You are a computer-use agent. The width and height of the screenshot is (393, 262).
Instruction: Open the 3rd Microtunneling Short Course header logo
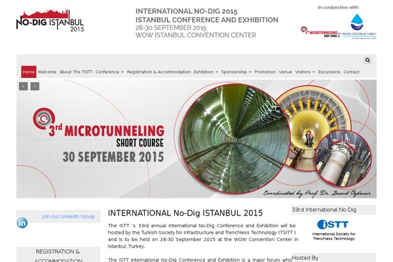coord(320,32)
